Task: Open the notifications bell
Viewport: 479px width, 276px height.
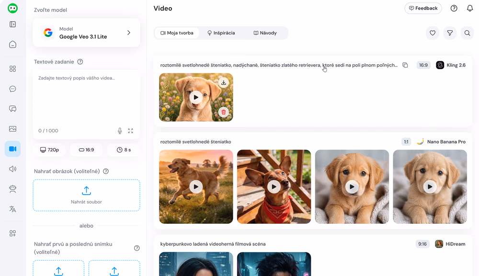Action: (470, 8)
